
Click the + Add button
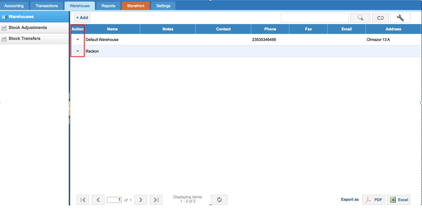pos(82,18)
